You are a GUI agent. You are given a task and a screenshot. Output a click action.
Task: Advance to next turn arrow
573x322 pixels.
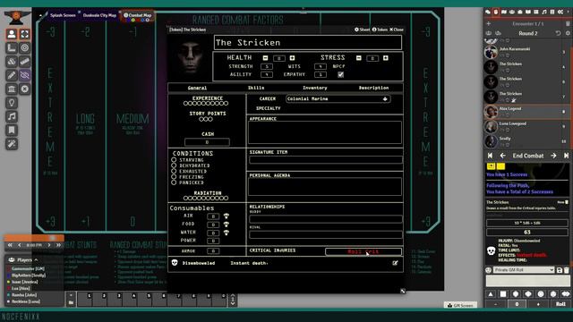(553, 156)
